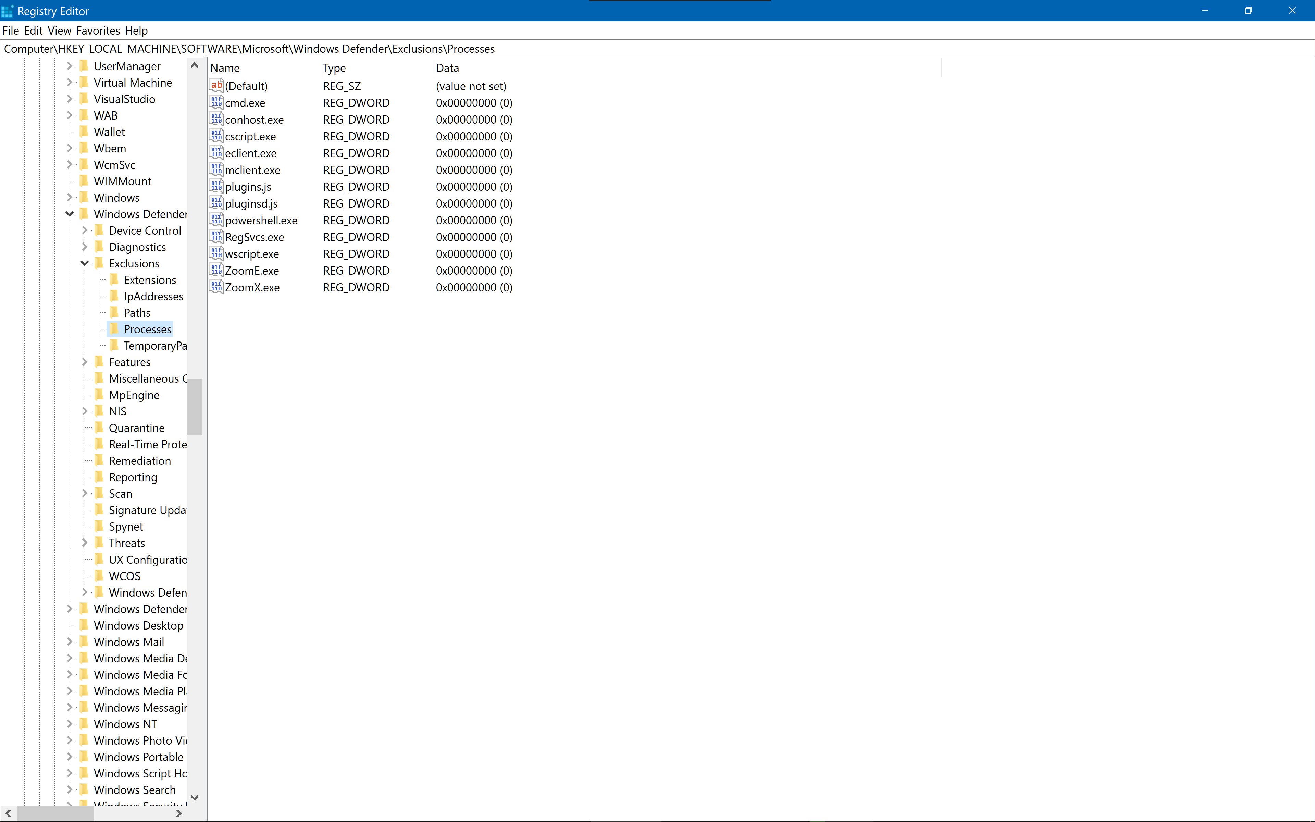Collapse the Windows Defender key
The image size is (1315, 822).
click(70, 214)
